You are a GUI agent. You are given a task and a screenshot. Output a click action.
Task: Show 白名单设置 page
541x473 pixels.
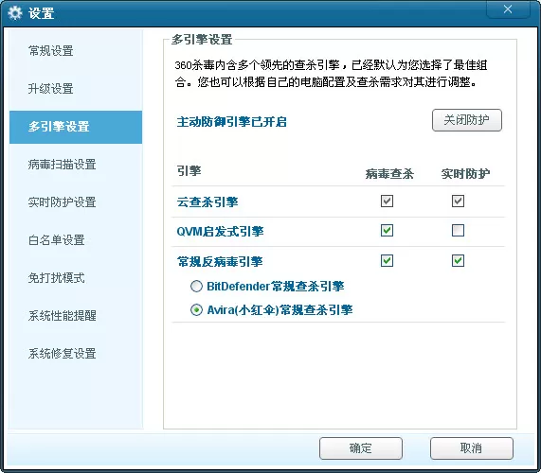point(57,240)
